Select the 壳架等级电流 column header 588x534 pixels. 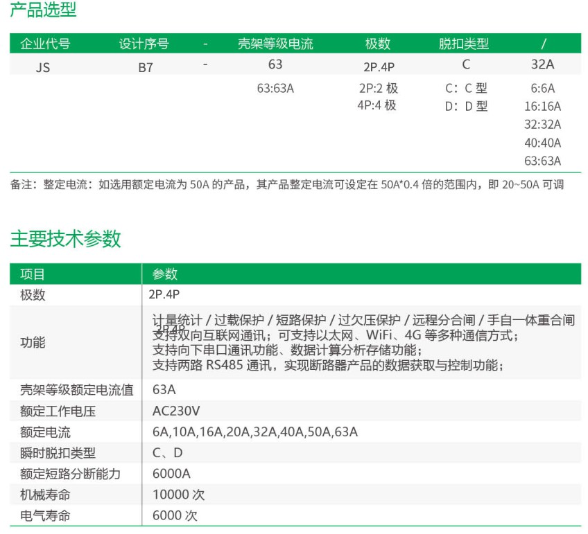pos(275,44)
